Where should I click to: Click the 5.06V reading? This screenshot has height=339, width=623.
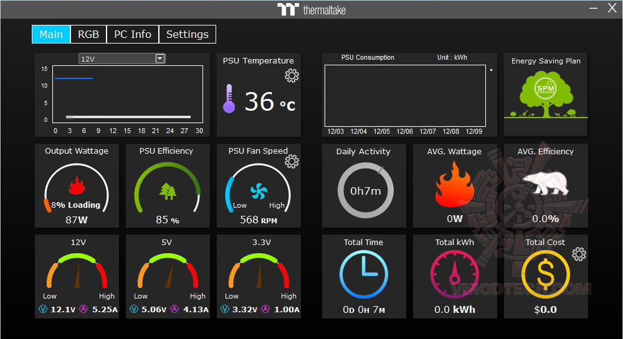point(154,310)
